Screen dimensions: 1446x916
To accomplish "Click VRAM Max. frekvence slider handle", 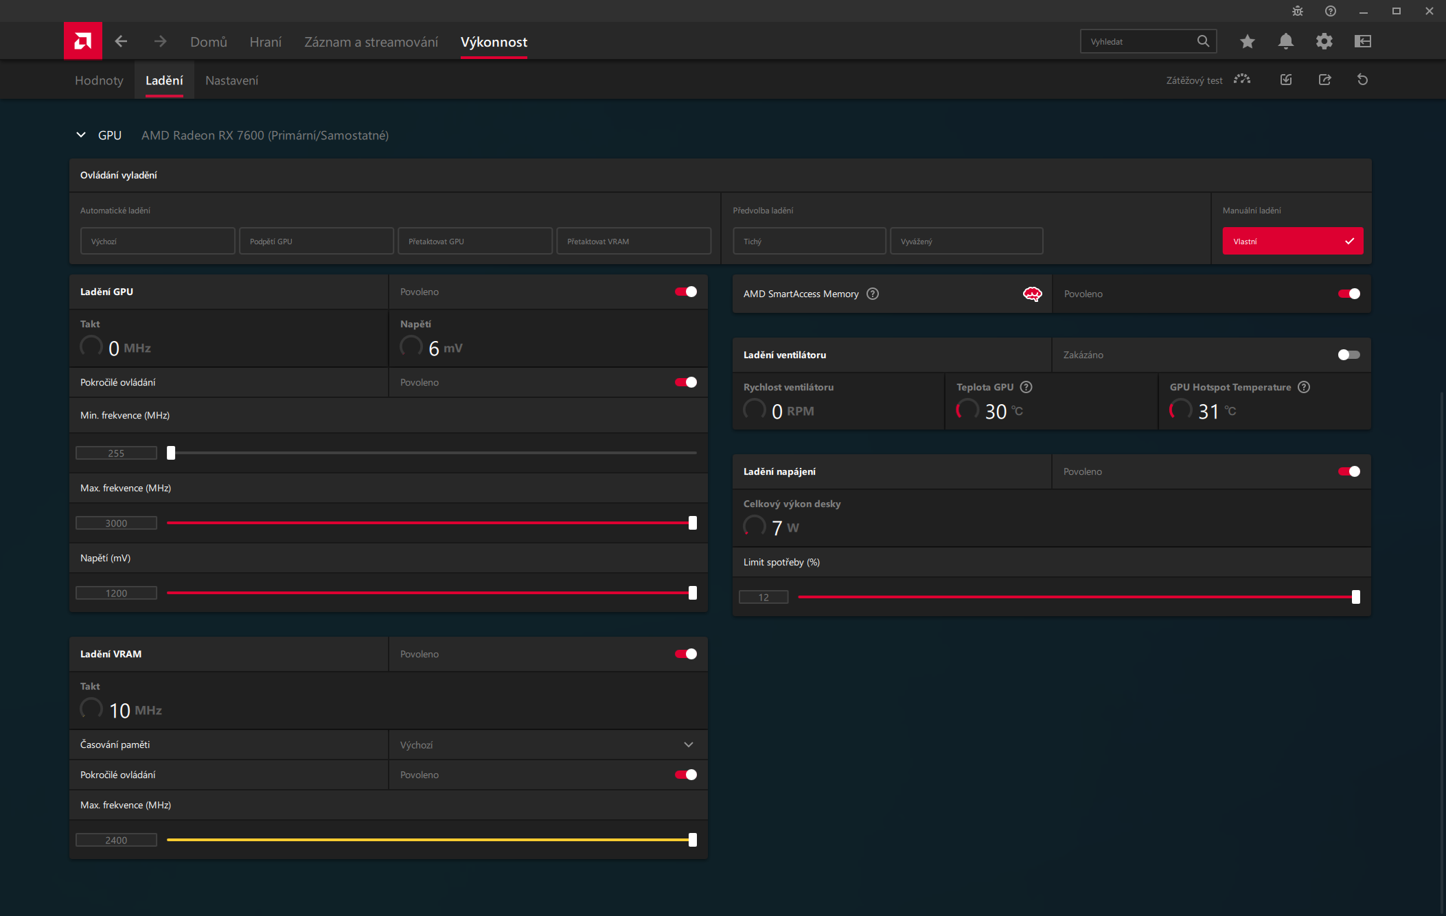I will click(693, 840).
